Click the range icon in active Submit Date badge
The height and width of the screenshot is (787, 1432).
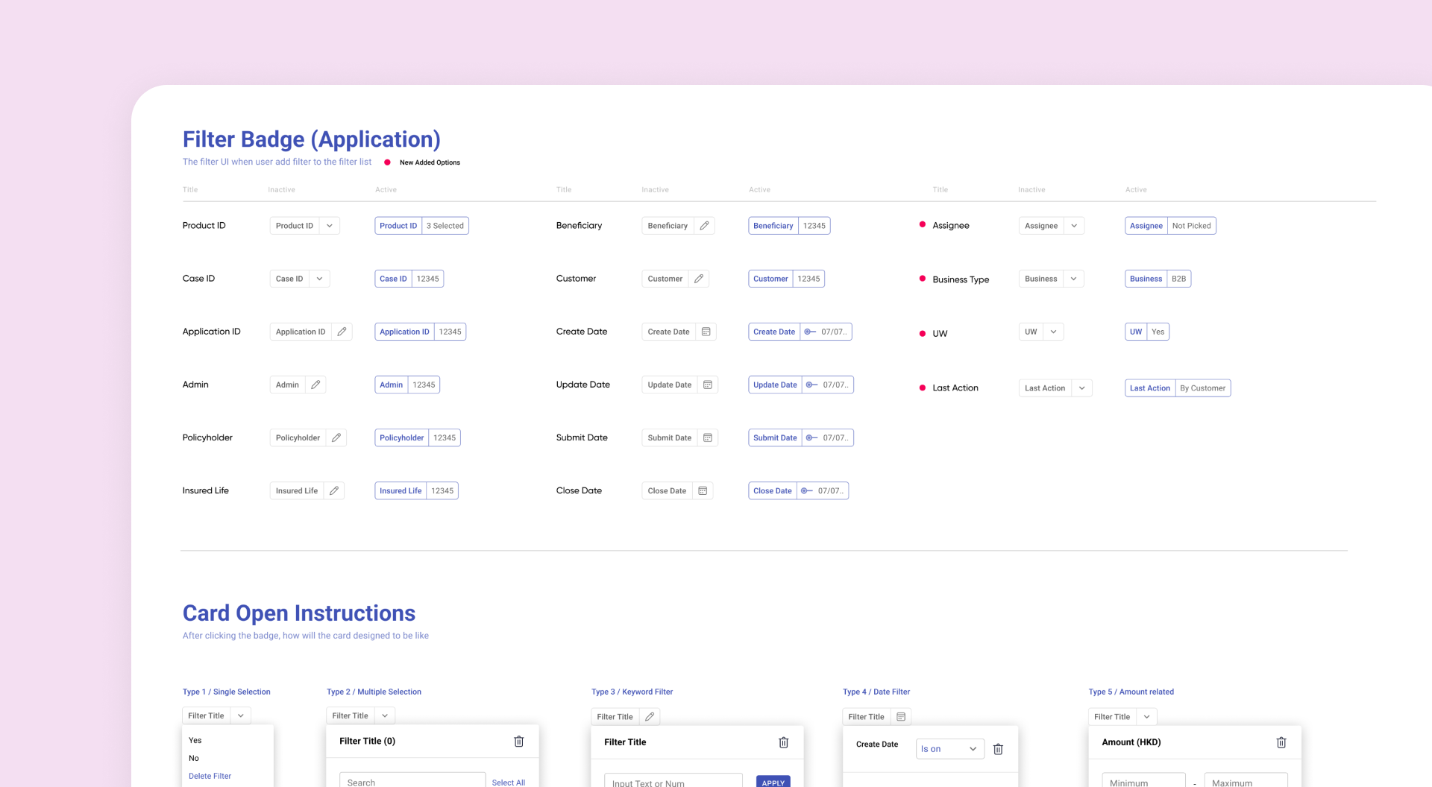click(811, 437)
